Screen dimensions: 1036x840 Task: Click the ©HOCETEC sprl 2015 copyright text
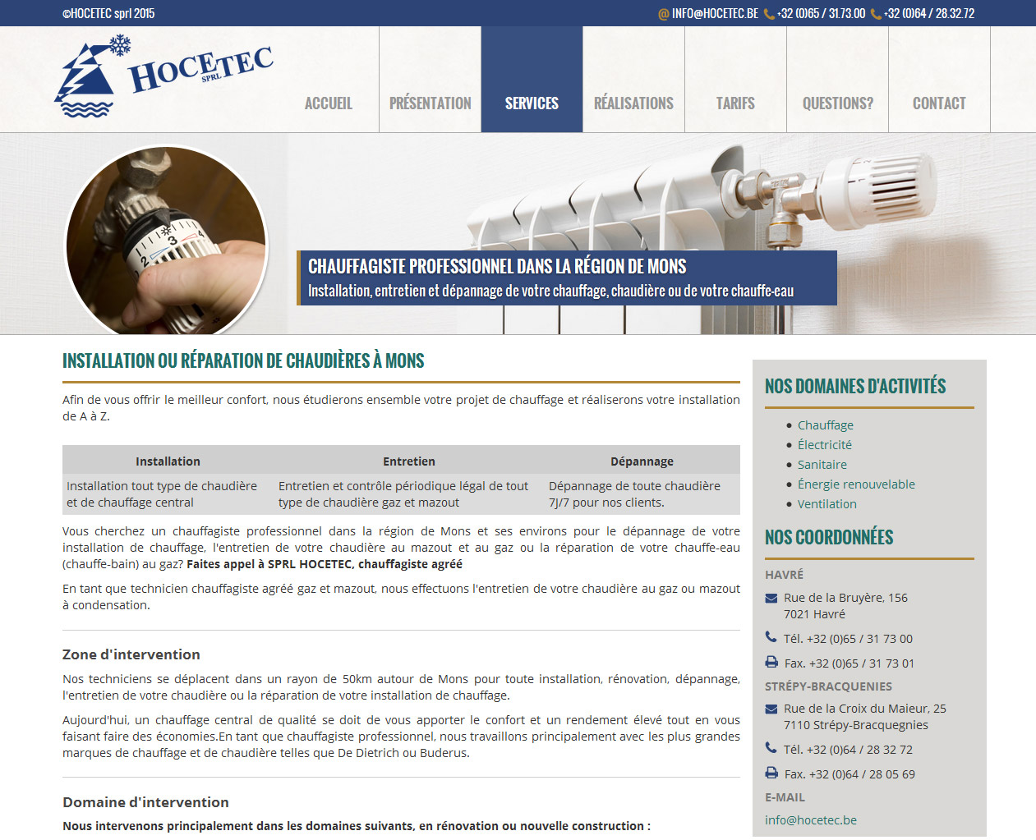tap(108, 14)
